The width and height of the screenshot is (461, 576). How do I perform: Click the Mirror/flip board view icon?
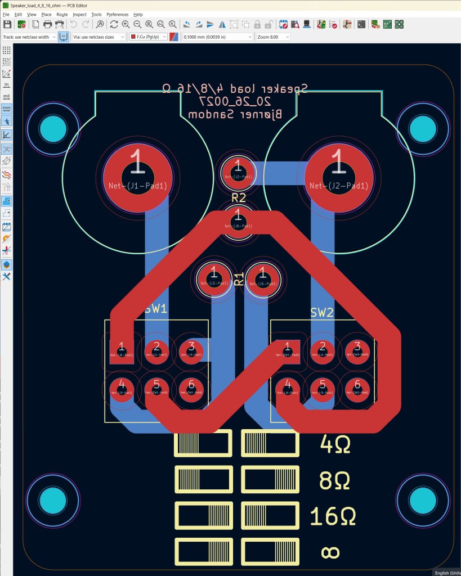(222, 24)
